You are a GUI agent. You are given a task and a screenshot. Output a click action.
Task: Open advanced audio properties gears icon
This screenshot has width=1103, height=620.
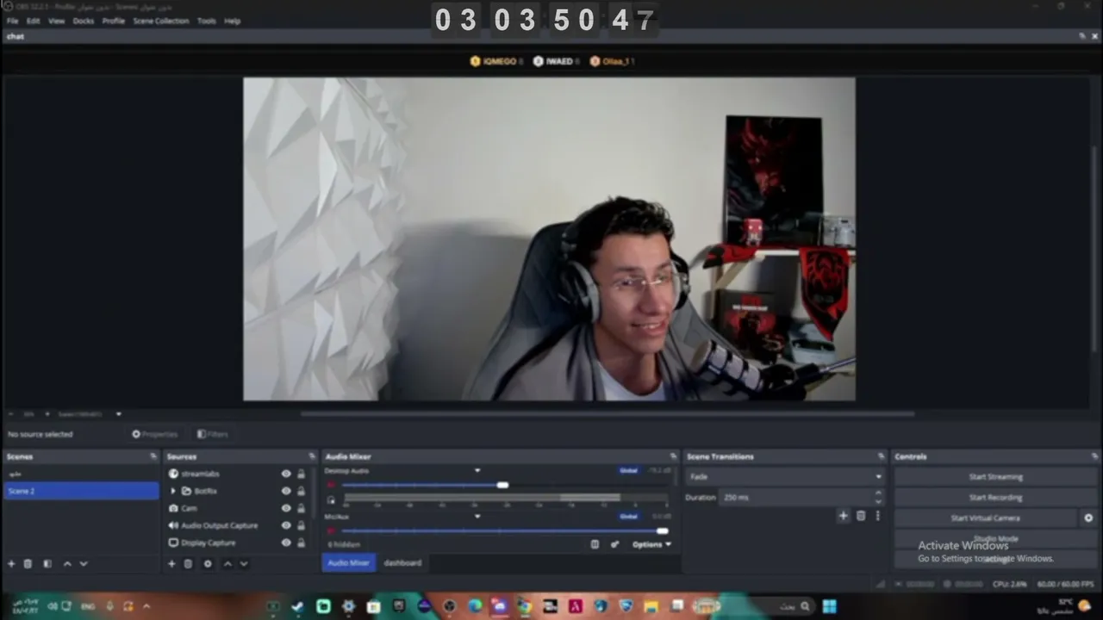pos(614,544)
